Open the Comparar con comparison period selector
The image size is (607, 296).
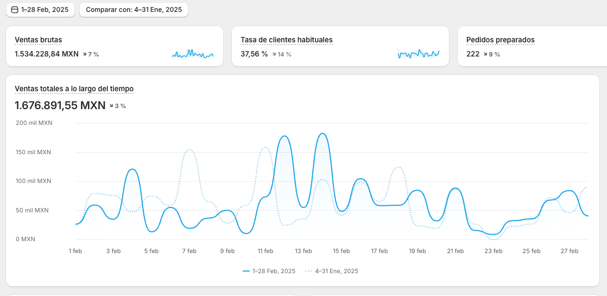click(134, 10)
